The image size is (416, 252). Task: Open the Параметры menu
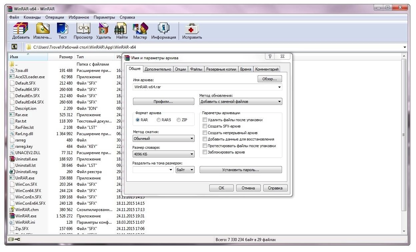104,17
